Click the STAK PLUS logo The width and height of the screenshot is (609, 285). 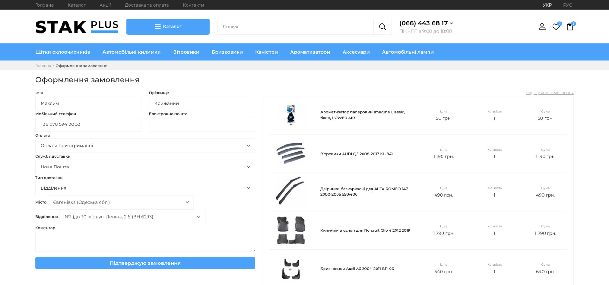pos(77,27)
